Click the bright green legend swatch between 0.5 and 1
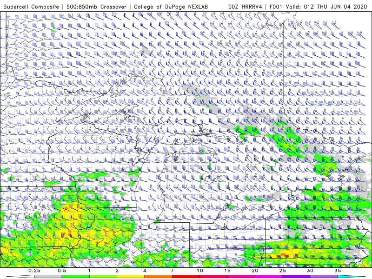The height and width of the screenshot is (279, 372). [x=76, y=277]
